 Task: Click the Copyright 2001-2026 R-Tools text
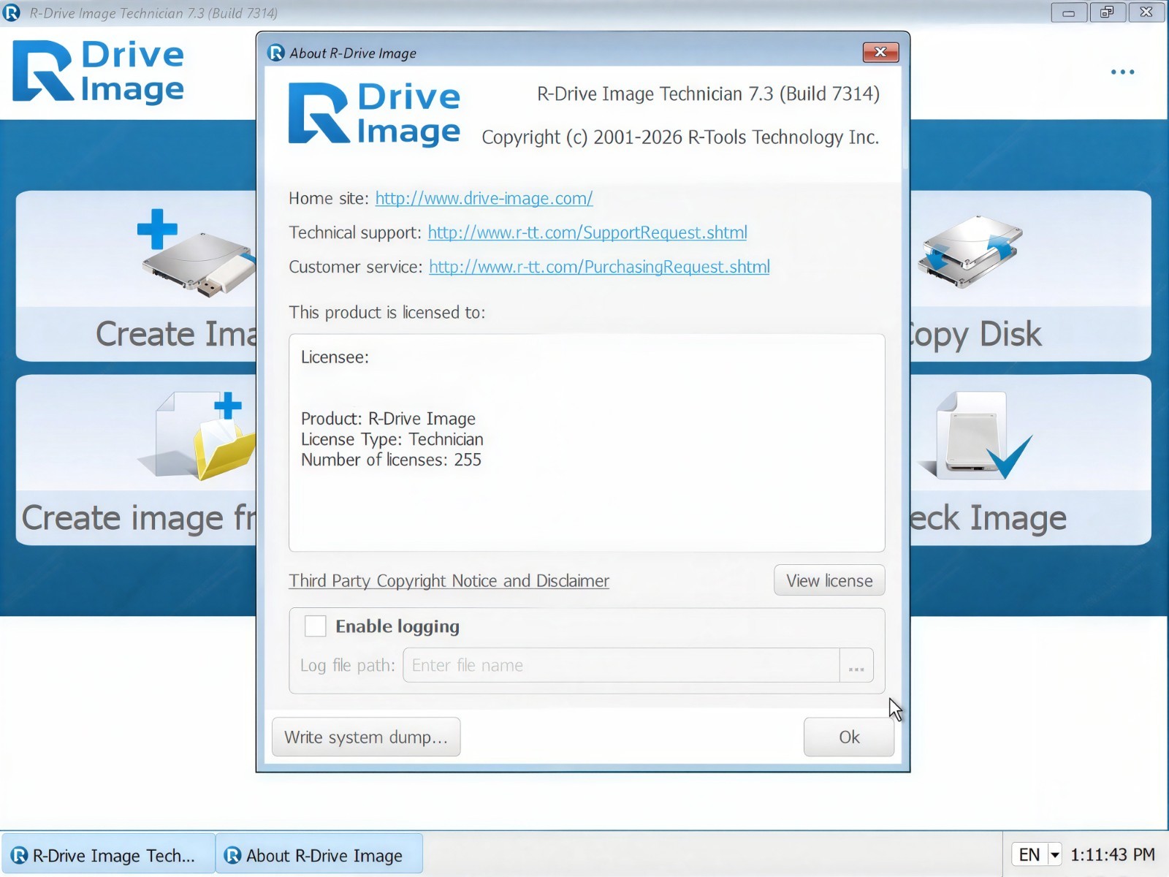click(x=680, y=137)
